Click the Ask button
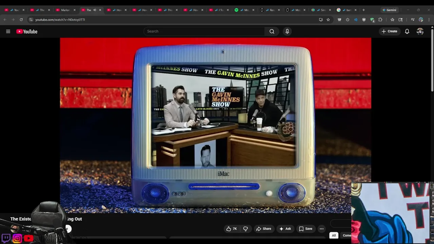 [x=285, y=229]
